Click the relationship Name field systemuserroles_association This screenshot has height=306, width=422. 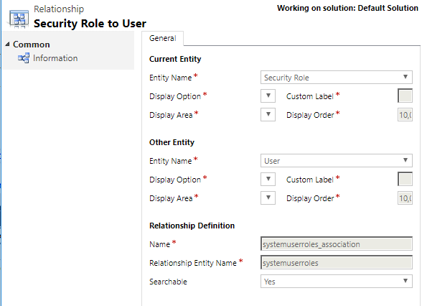336,244
